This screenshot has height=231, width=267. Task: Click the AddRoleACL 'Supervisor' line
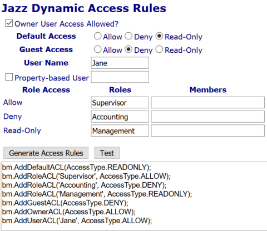coord(86,176)
